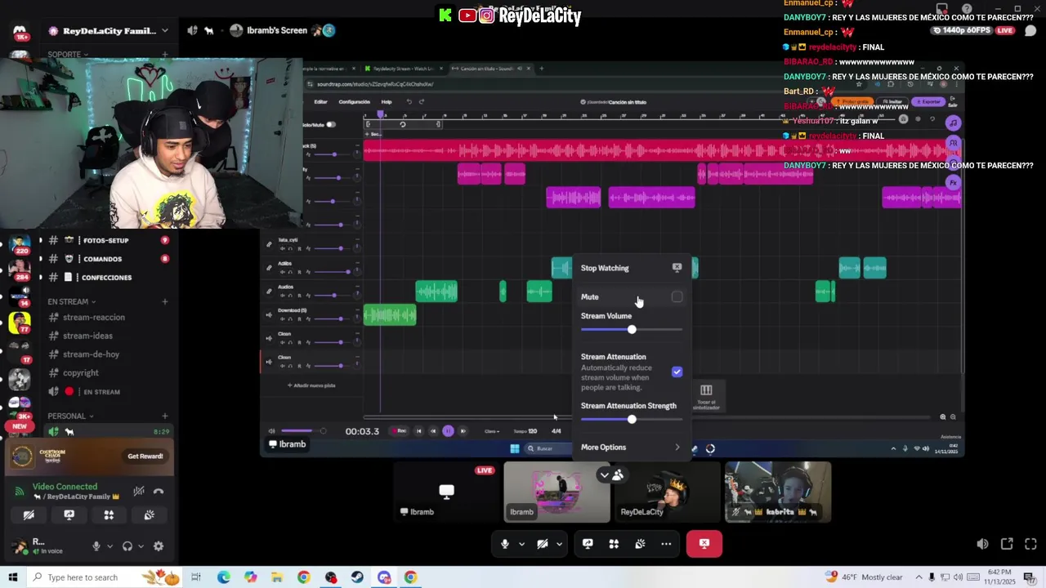Screen dimensions: 1046x588
Task: Adjust the Stream Attenuation Strength slider
Action: 631,419
